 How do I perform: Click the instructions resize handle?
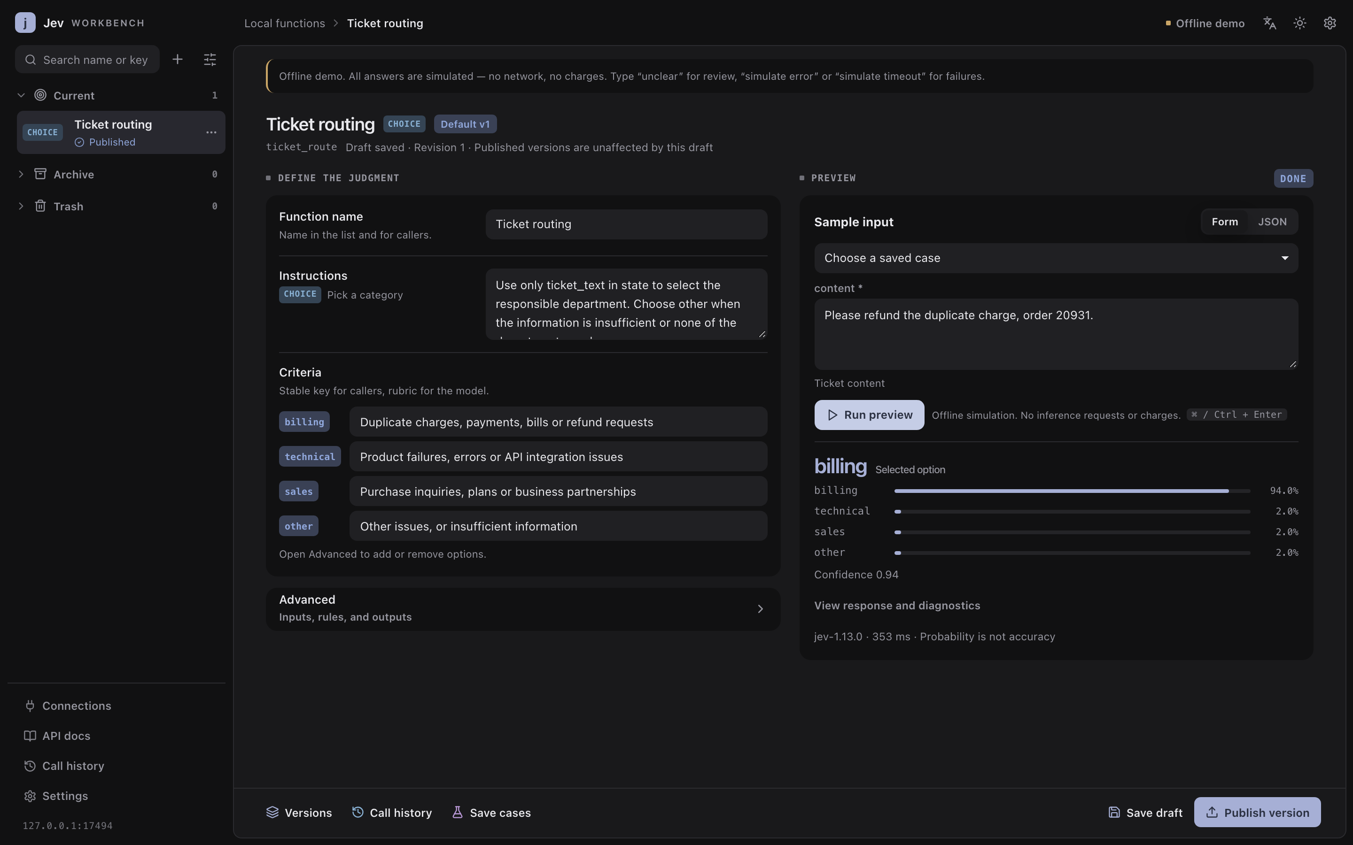point(762,334)
